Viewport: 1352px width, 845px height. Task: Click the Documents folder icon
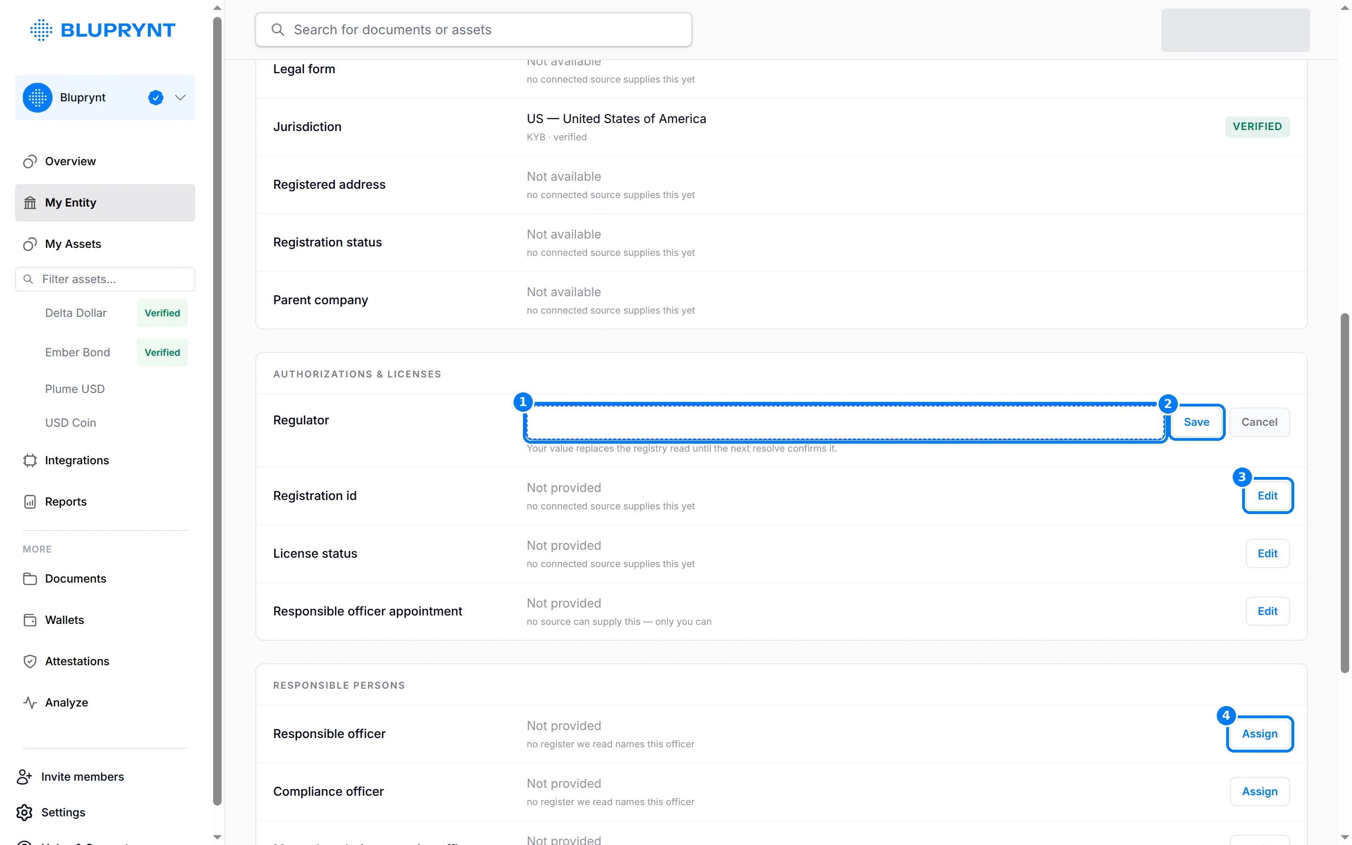click(x=30, y=579)
